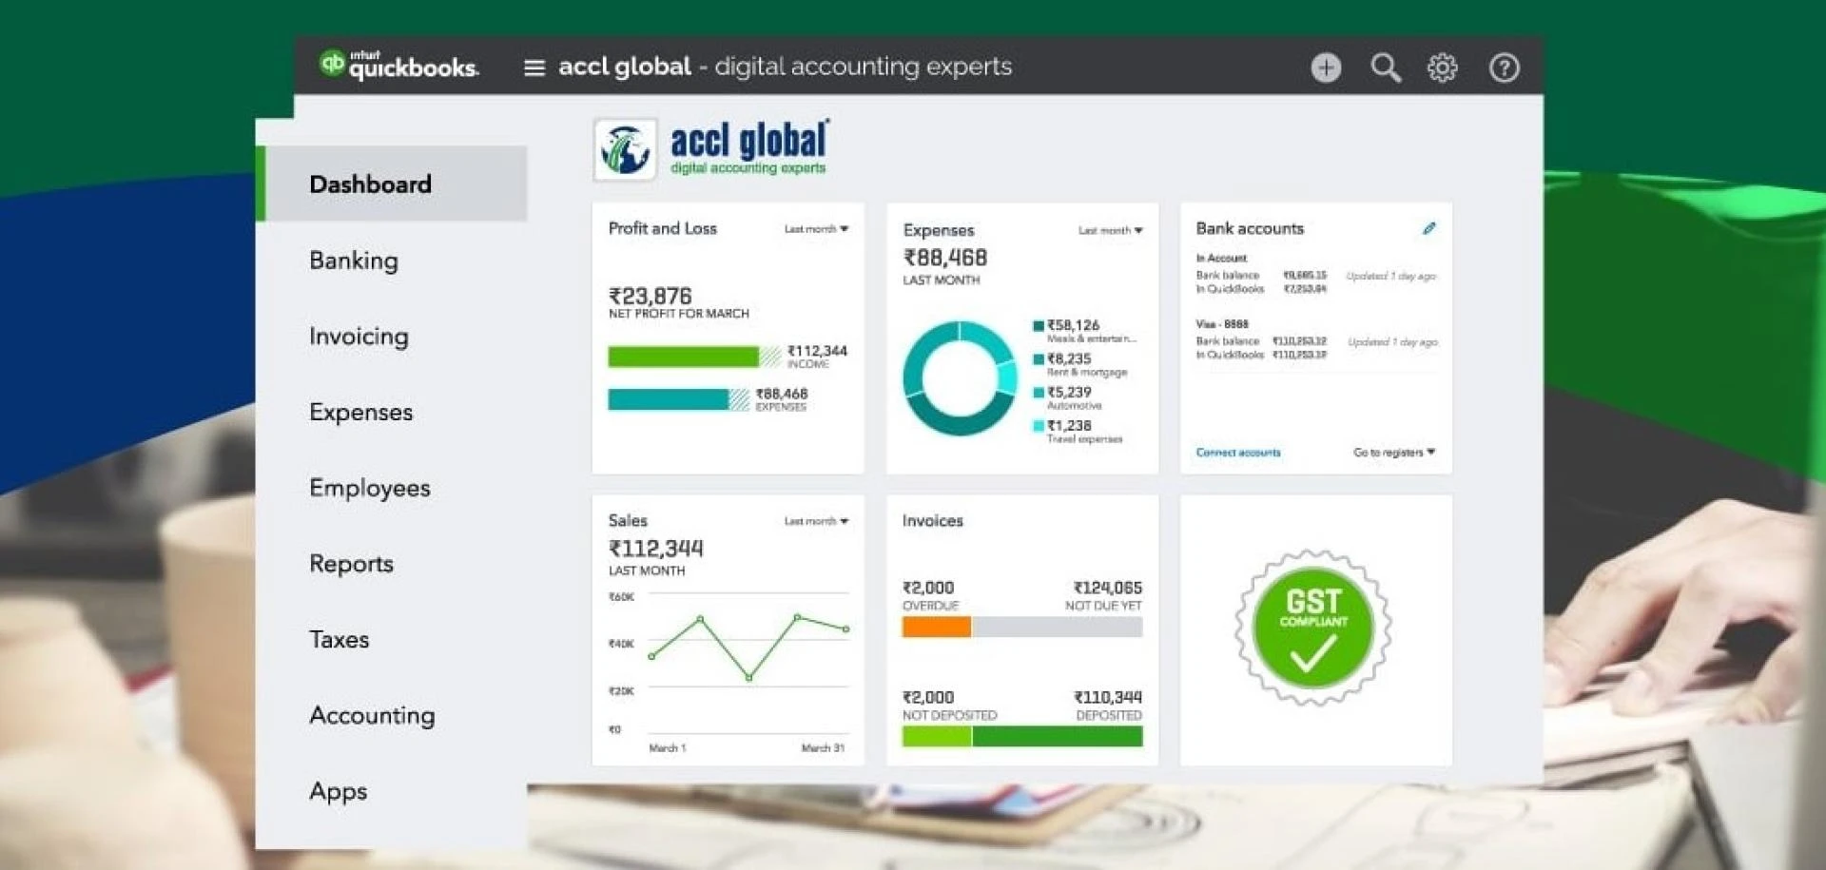Switch to the Banking section
1826x870 pixels.
click(354, 261)
